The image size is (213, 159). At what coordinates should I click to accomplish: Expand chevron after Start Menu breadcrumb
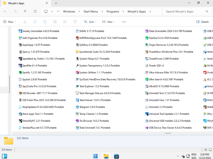[x=102, y=12]
